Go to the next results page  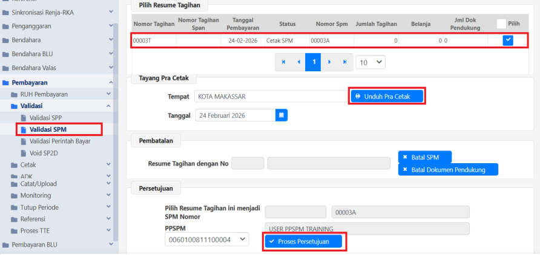329,62
